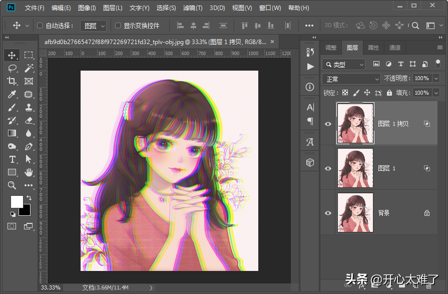Change screen mode in toolbox
This screenshot has width=448, height=294.
tap(29, 226)
